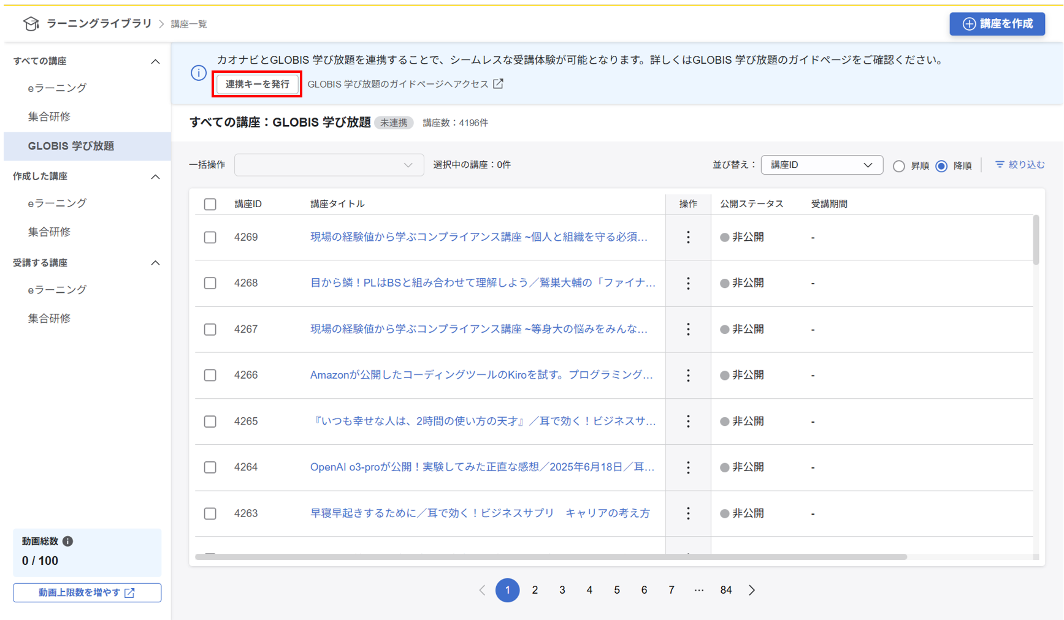This screenshot has width=1064, height=620.
Task: Collapse the すべての講座 sidebar section
Action: coord(155,61)
